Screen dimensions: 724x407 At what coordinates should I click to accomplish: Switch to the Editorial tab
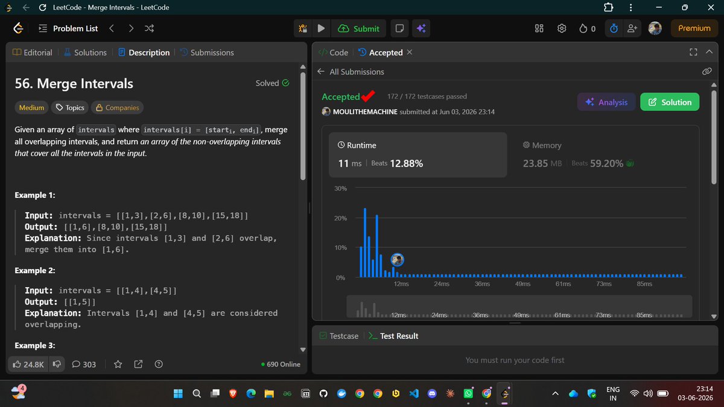(x=32, y=52)
